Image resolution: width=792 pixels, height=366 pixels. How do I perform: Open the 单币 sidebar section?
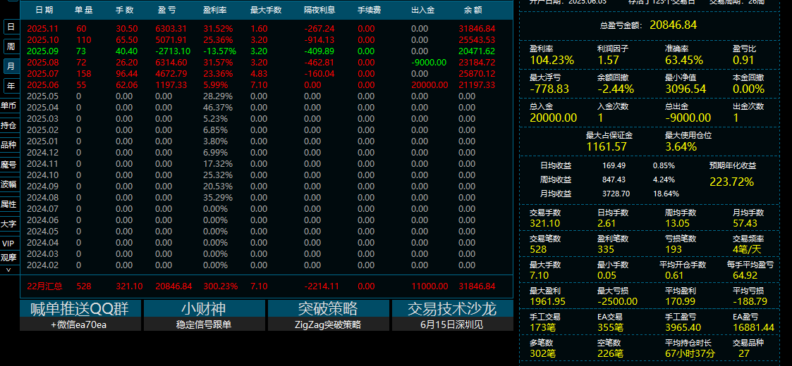coord(8,106)
